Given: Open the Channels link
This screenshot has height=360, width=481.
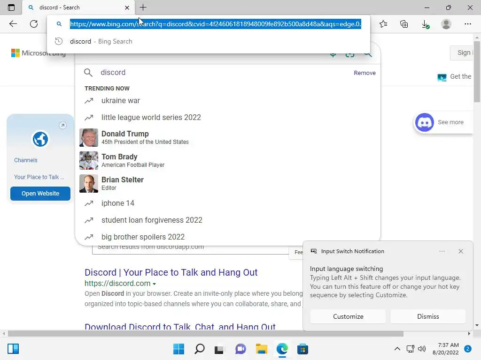Looking at the screenshot, I should [x=26, y=160].
